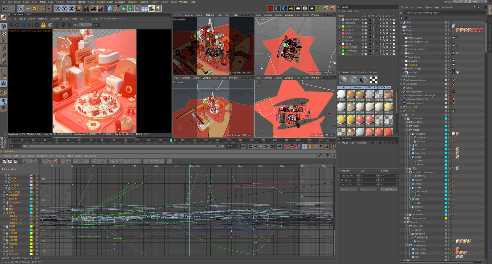Play the animation forward
492x264 pixels.
(x=261, y=146)
